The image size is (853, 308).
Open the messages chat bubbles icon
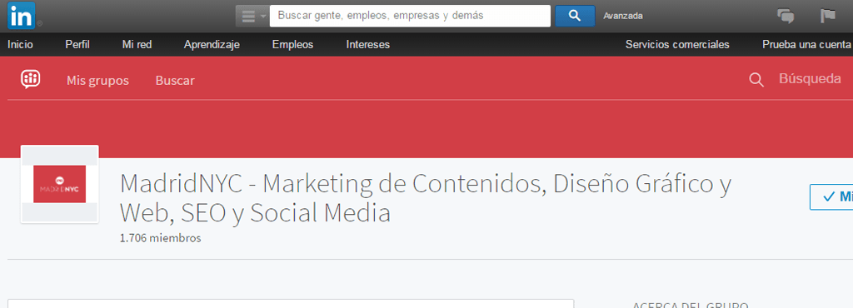tap(786, 16)
